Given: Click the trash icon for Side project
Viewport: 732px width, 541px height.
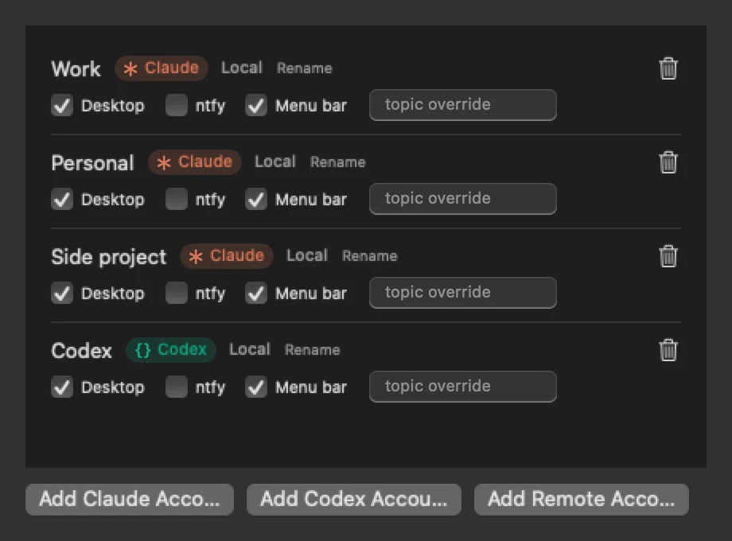Looking at the screenshot, I should click(x=668, y=256).
